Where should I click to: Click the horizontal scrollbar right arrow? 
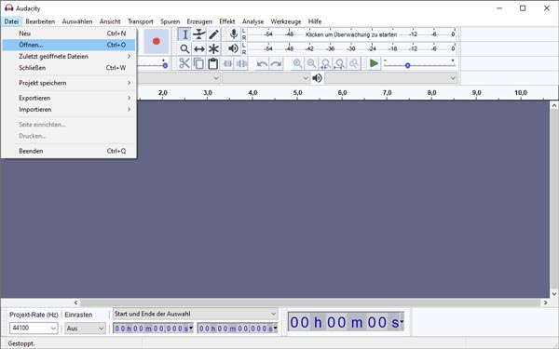tap(545, 302)
